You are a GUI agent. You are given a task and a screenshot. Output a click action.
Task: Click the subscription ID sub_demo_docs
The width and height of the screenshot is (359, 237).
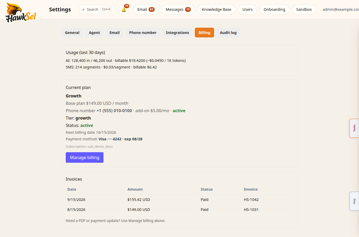[100, 146]
